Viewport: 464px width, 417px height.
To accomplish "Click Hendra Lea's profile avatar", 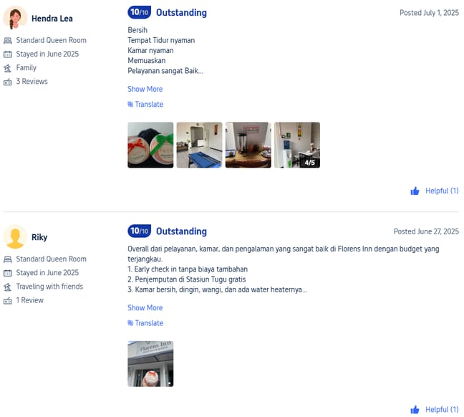I will [x=15, y=18].
